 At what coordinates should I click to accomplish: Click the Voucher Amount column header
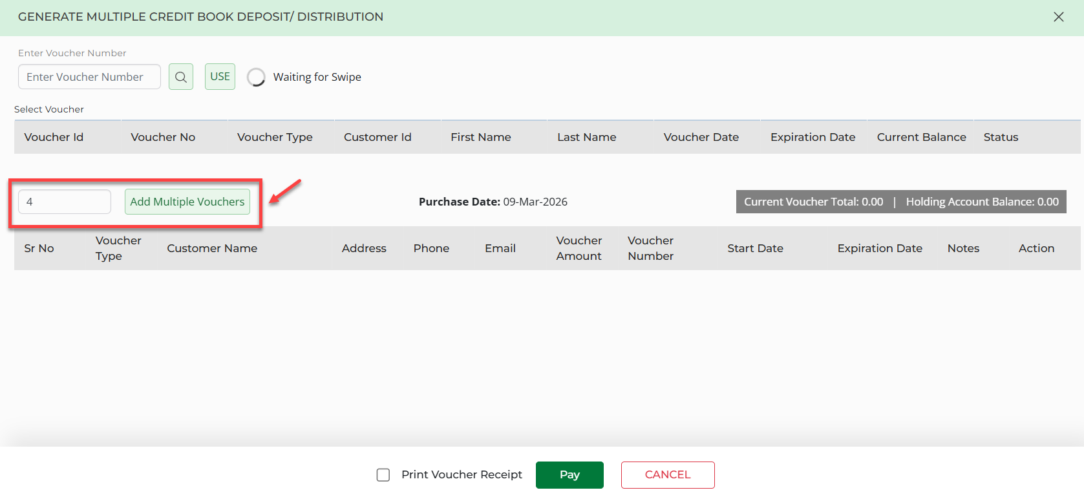coord(579,248)
